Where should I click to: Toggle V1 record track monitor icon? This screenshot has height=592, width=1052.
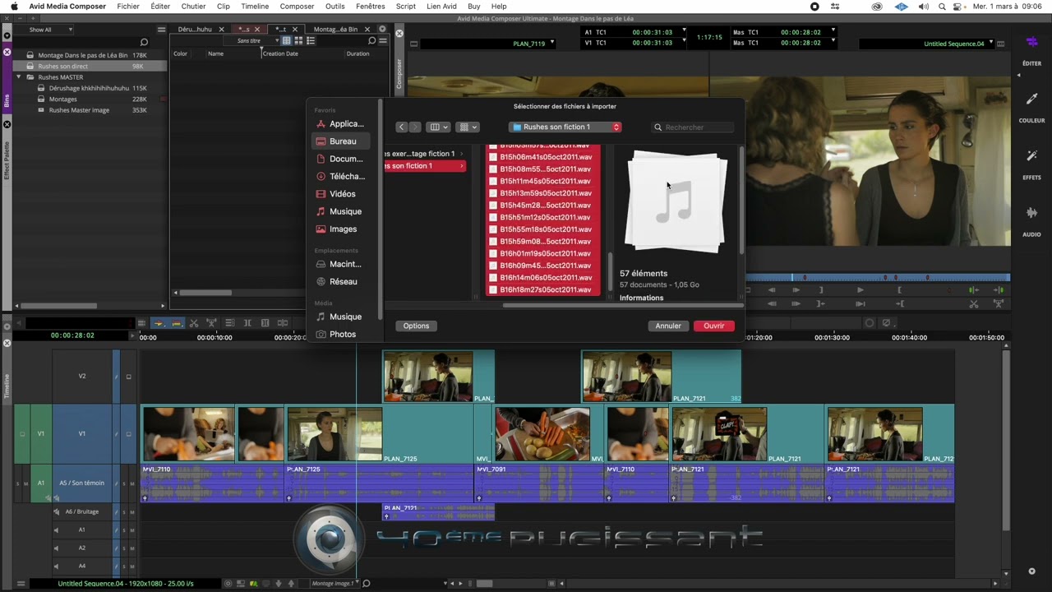pyautogui.click(x=128, y=433)
